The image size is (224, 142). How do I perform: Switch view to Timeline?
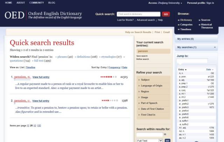pyautogui.click(x=30, y=67)
